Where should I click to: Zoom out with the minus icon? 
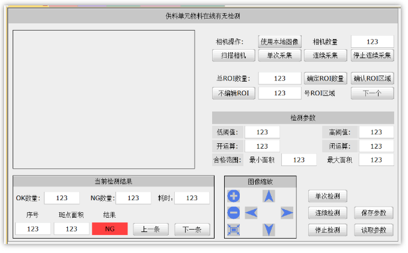234,213
